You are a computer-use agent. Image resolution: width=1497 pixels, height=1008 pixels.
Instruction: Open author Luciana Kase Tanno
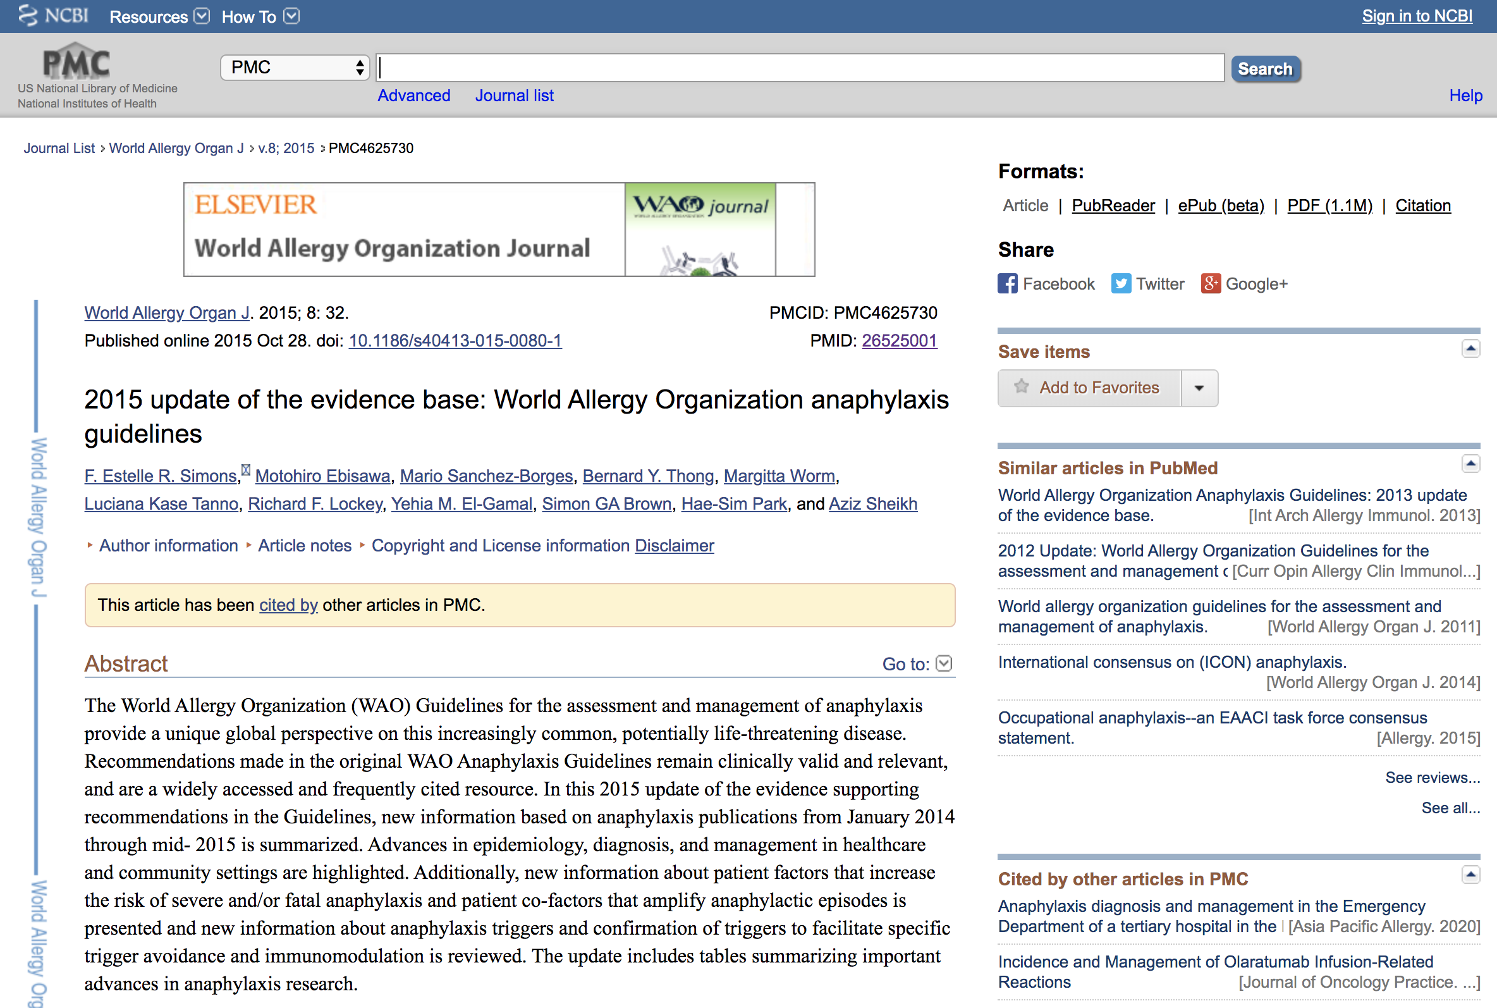[x=161, y=504]
